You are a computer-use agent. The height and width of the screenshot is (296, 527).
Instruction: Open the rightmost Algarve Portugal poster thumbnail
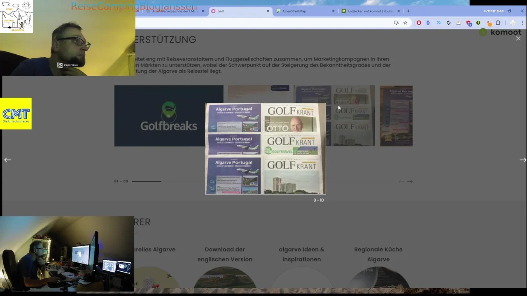(x=396, y=116)
